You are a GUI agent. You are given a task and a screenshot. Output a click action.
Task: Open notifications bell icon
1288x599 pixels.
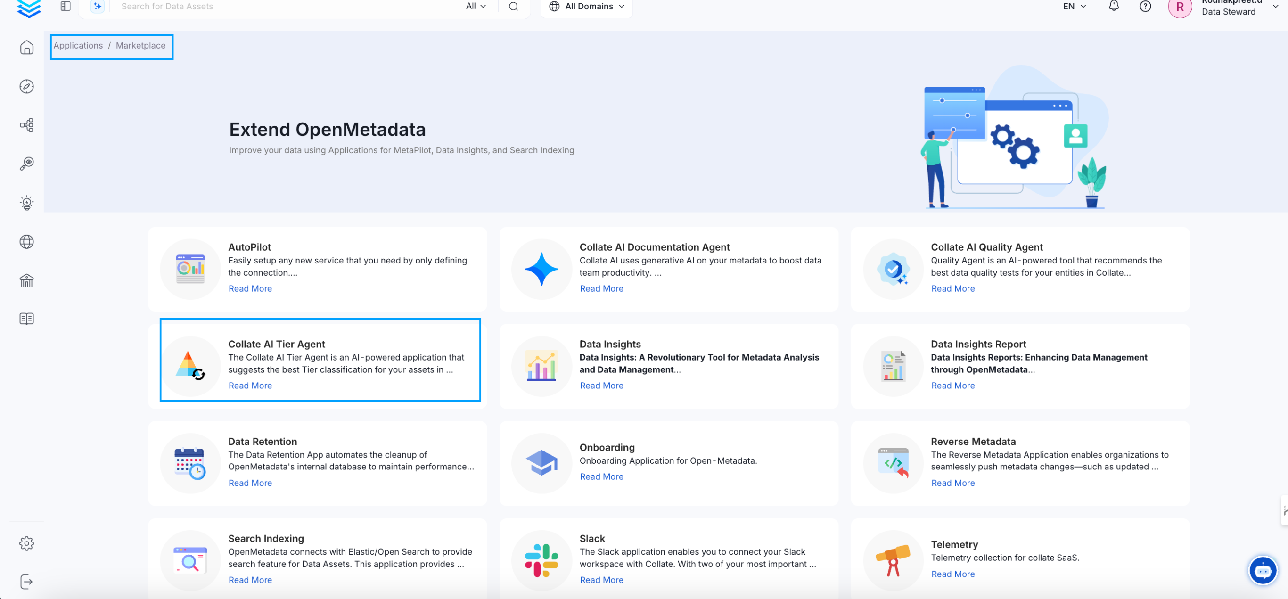point(1114,6)
